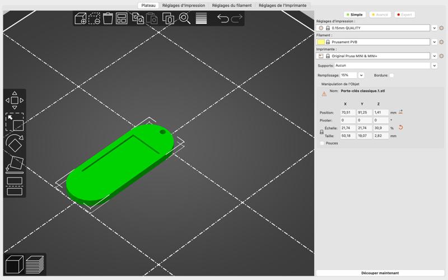This screenshot has width=448, height=280.
Task: Click the Pivoter Z field
Action: click(x=381, y=120)
